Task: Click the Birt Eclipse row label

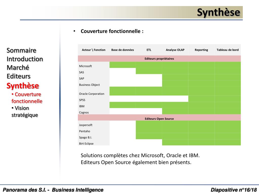Action: coord(86,144)
